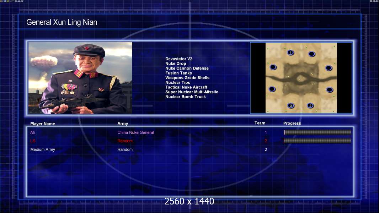Click start position 2 on the map
Viewport: 379px width, 213px height.
point(310,105)
